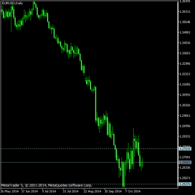
Task: Click the current price label 1.26681
Action: point(185,162)
